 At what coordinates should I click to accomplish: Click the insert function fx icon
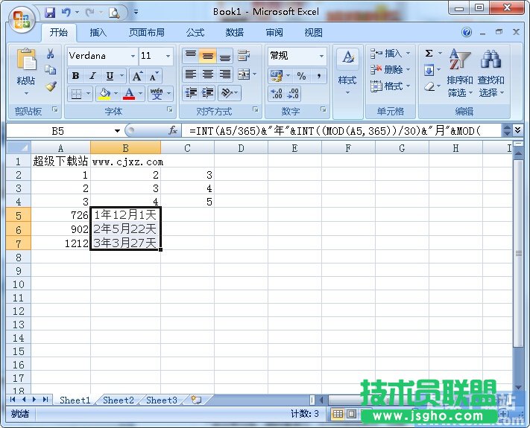[x=173, y=130]
